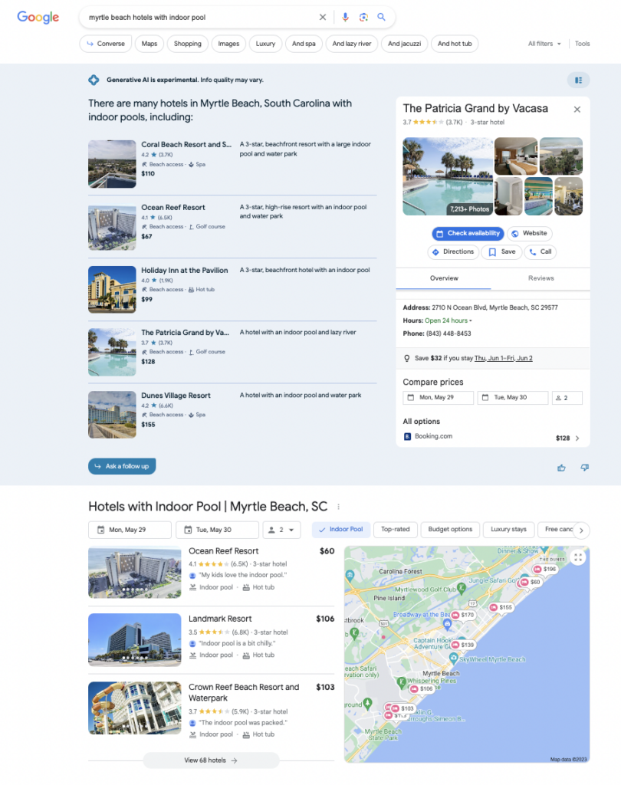Screen dimensions: 621x785
Task: Select the Images chip
Action: [x=228, y=44]
